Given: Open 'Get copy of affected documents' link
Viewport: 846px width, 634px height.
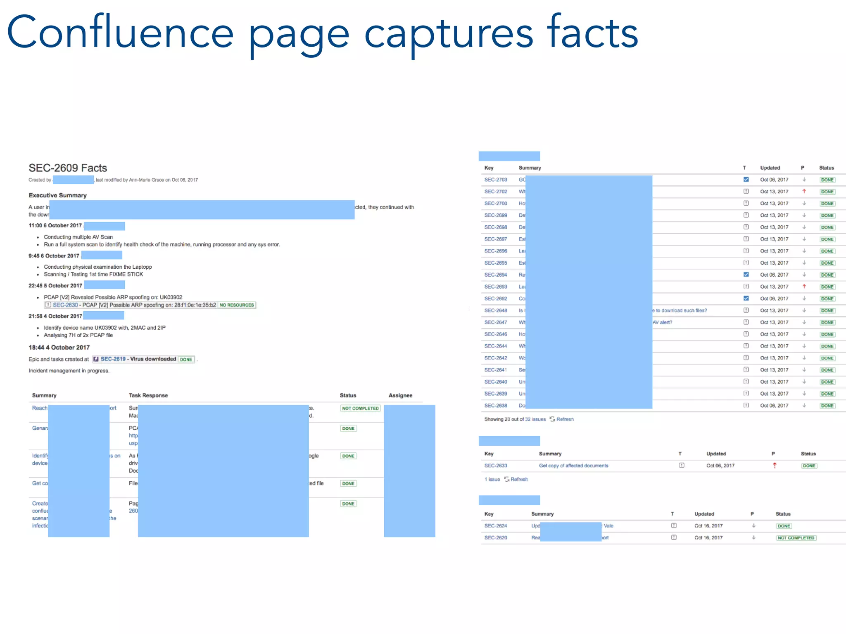Looking at the screenshot, I should pos(573,466).
